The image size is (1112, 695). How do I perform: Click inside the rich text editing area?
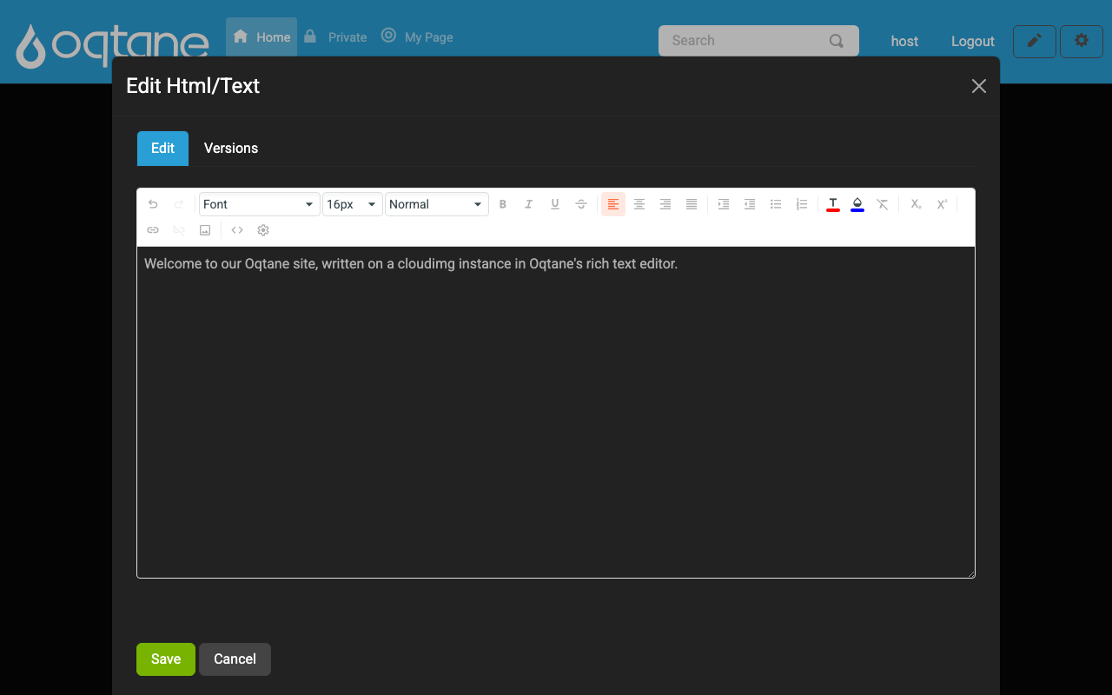[556, 413]
